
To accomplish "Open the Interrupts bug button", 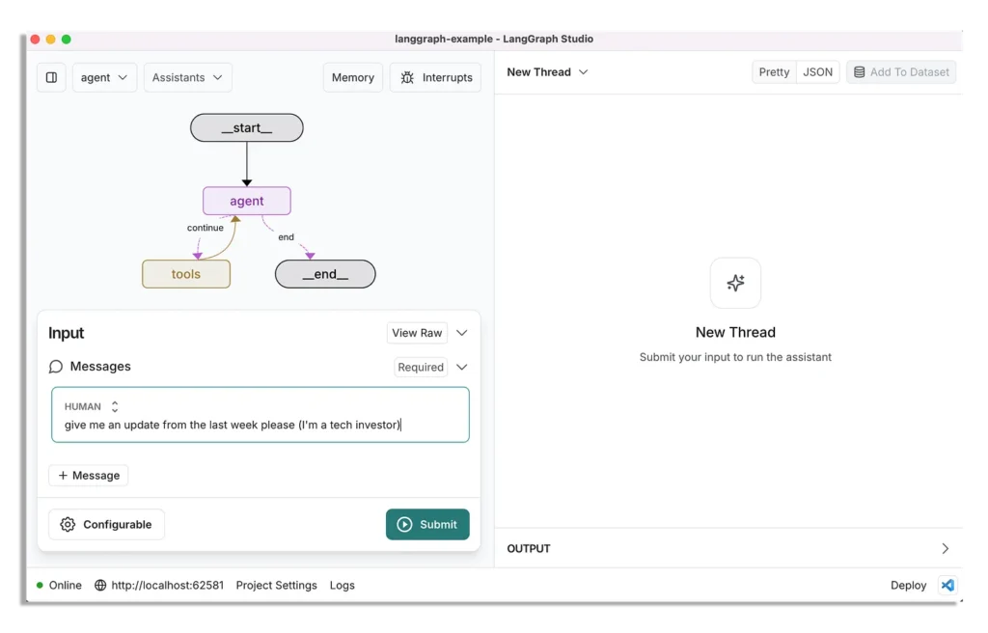I will tap(435, 77).
